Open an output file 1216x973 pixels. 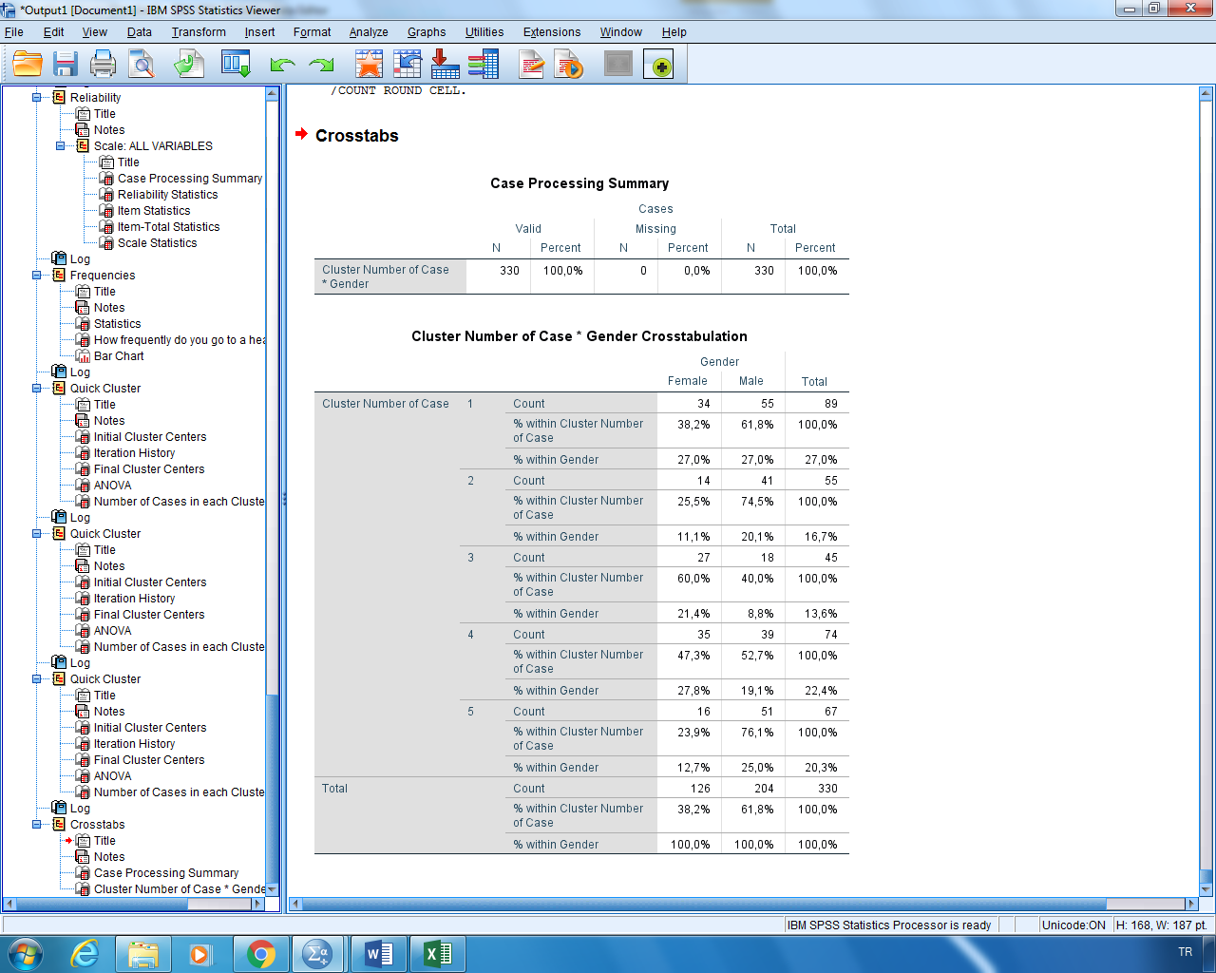click(27, 64)
